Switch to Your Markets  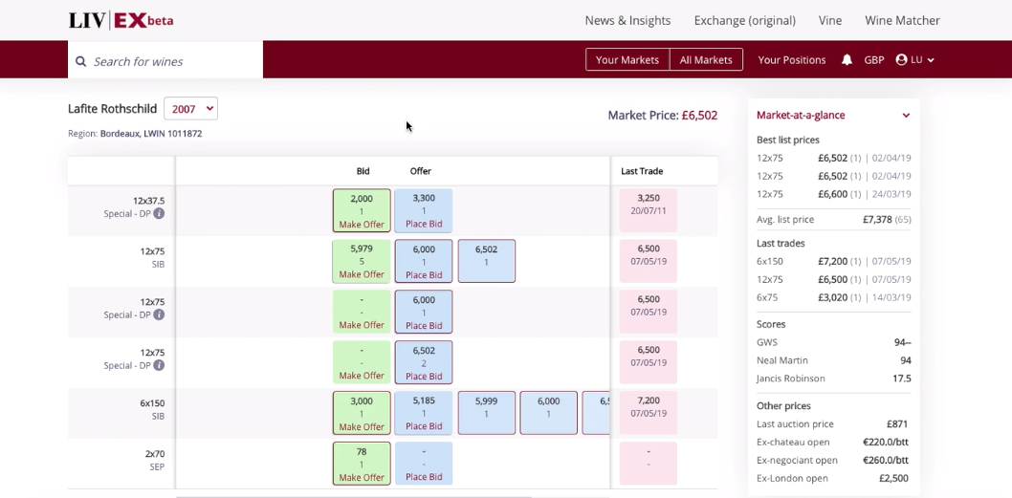627,59
